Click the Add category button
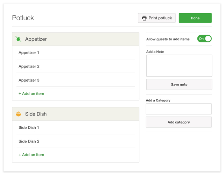The image size is (224, 175). point(178,122)
